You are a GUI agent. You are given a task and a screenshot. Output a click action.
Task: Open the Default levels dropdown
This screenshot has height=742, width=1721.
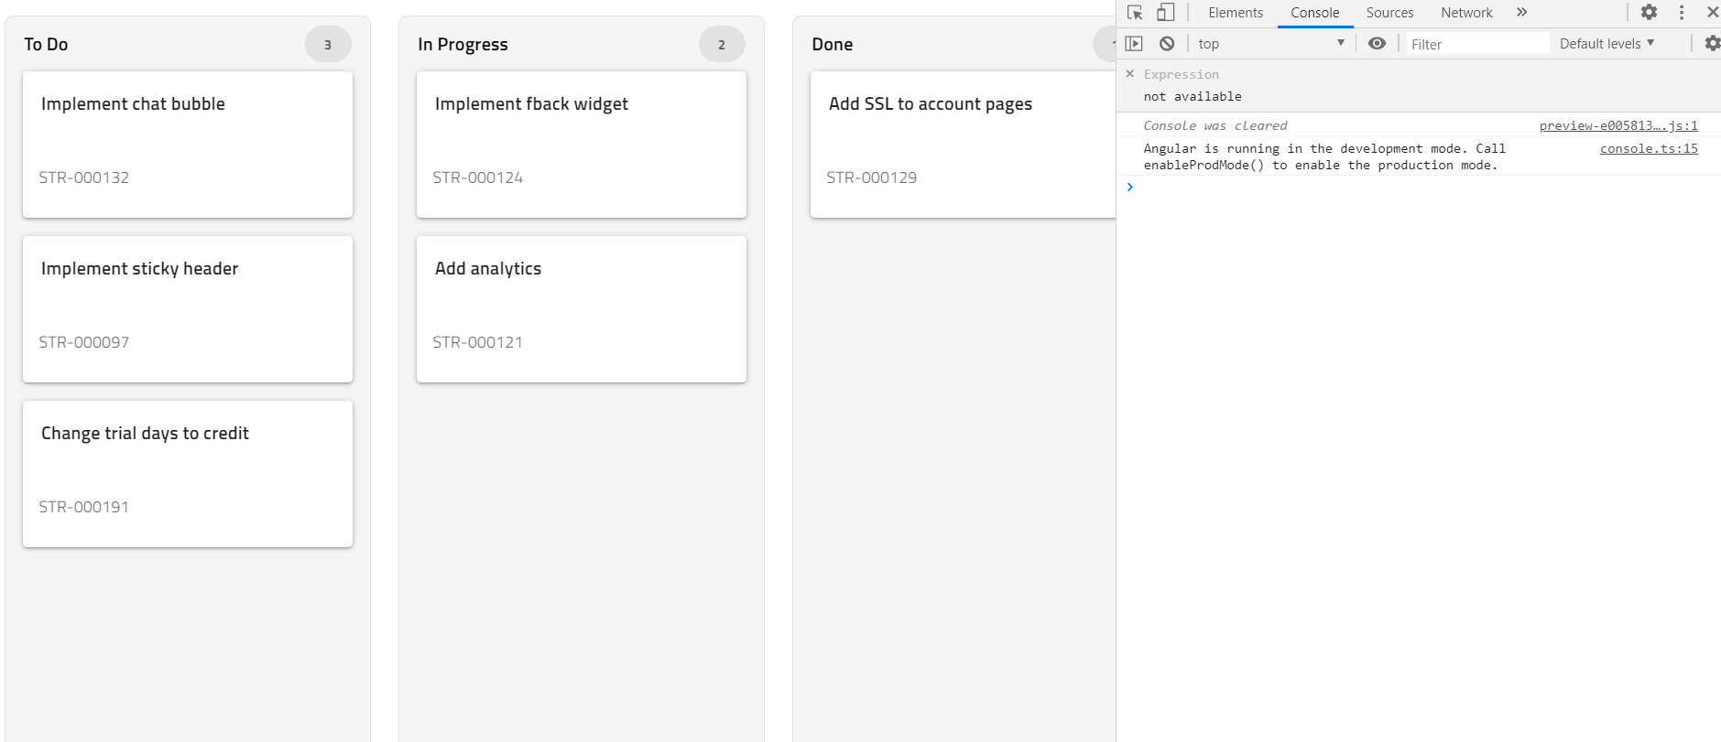point(1607,43)
